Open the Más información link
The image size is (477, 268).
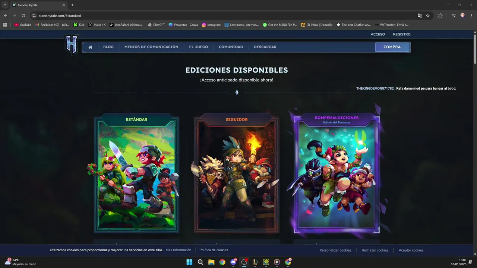pyautogui.click(x=179, y=250)
